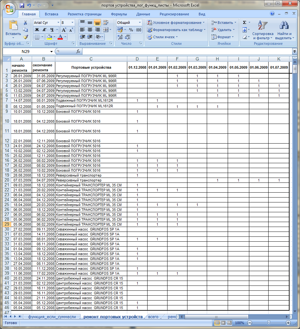The width and height of the screenshot is (300, 329).
Task: Open the Help question mark
Action: point(272,14)
